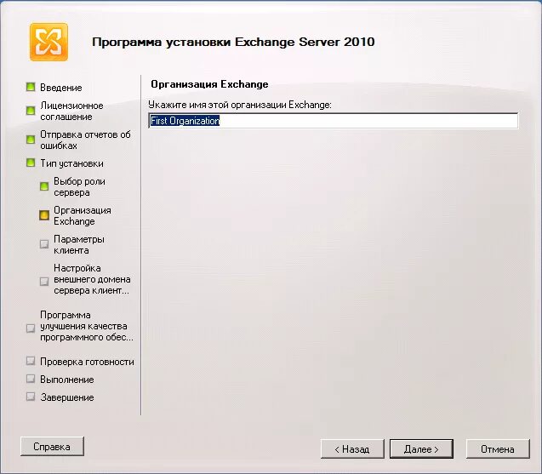542x474 pixels.
Task: Cancel setup with the Отмена button
Action: click(498, 448)
